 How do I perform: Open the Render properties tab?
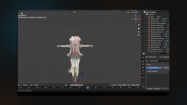pyautogui.click(x=143, y=61)
